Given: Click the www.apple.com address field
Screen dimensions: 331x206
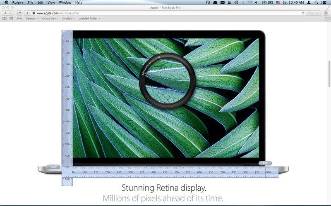Looking at the screenshot, I should (x=167, y=13).
